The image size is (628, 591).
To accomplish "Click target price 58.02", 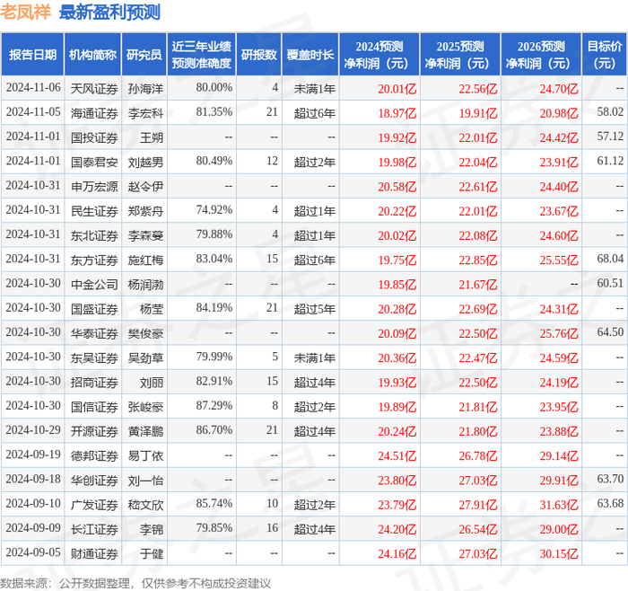I will 610,112.
